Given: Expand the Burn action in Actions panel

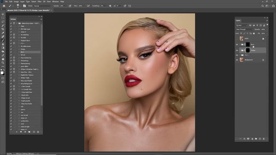Looking at the screenshot, I should 19,52.
